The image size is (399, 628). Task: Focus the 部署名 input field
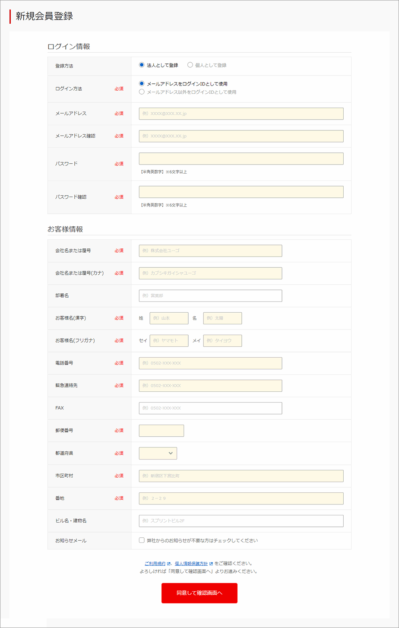click(x=210, y=295)
